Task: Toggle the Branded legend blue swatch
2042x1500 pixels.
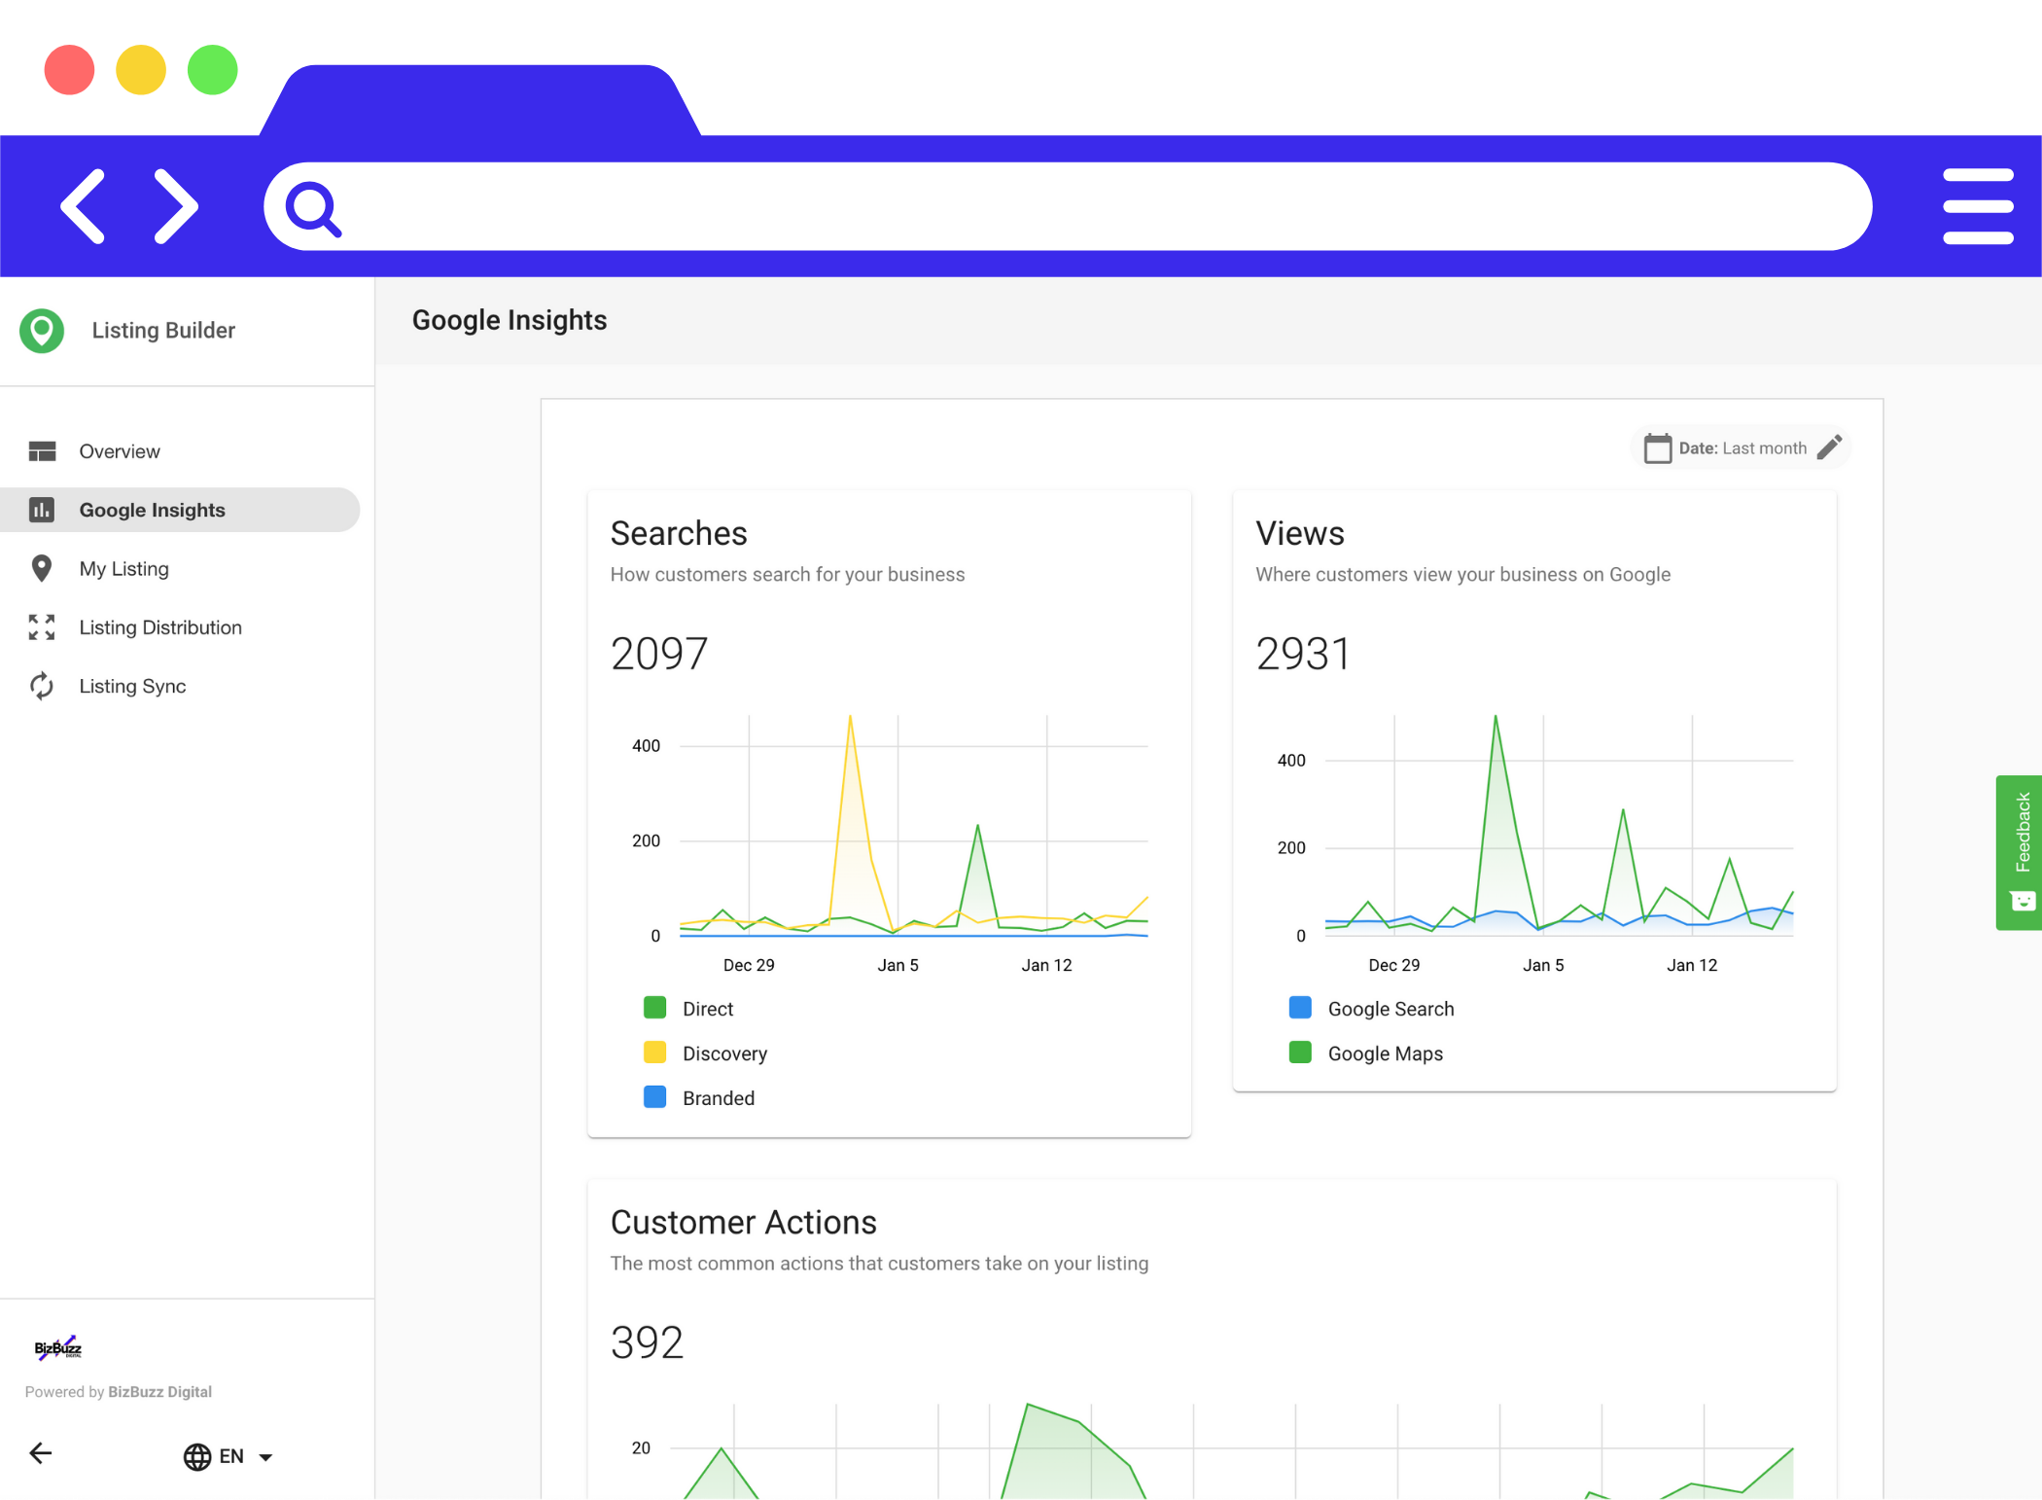Action: (655, 1097)
